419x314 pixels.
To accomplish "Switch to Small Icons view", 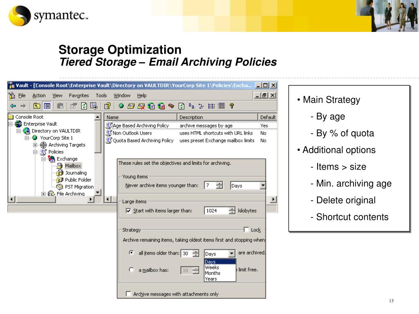I will (x=201, y=106).
